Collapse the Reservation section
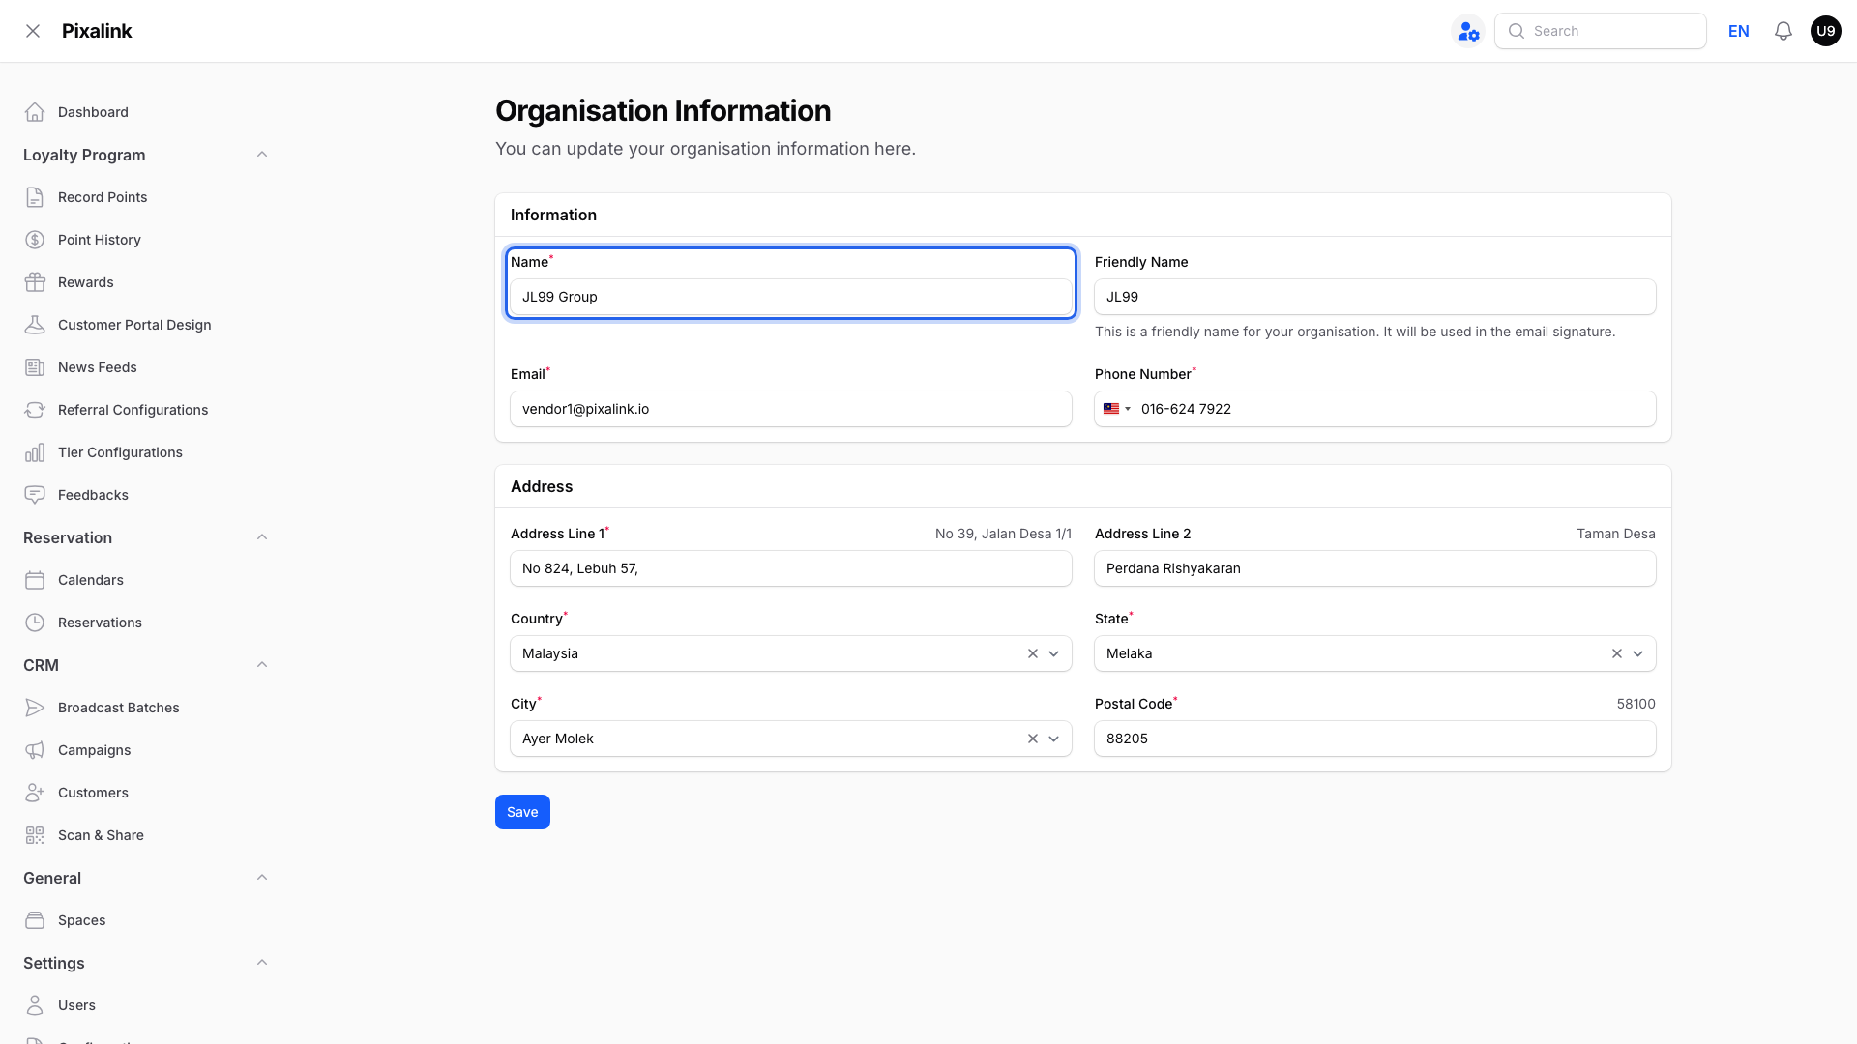Screen dimensions: 1857x1044 pyautogui.click(x=262, y=537)
